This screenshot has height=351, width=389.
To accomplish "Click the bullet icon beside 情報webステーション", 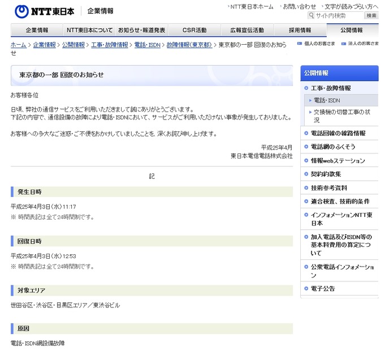I will click(x=306, y=160).
